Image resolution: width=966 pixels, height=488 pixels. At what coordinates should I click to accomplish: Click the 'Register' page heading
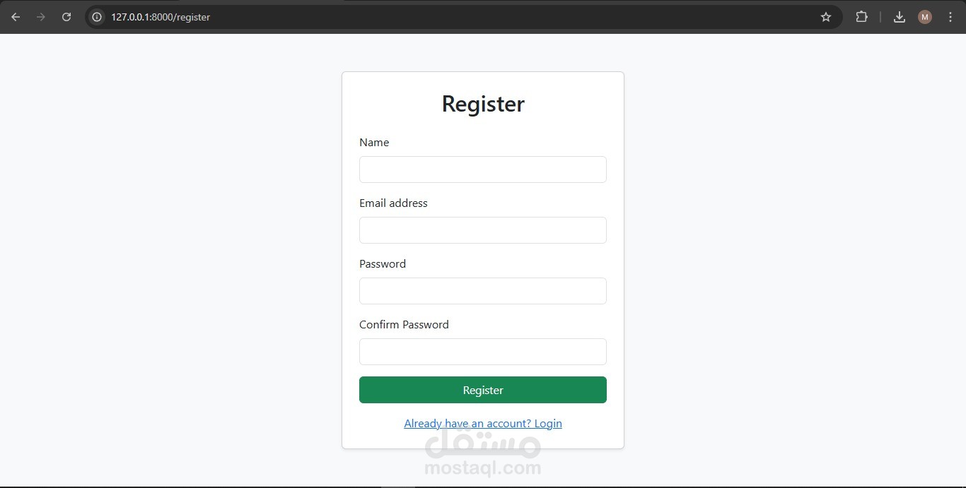[483, 104]
